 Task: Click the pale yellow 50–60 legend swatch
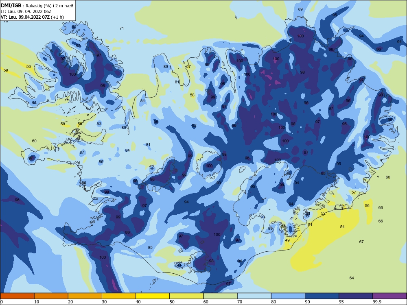coord(186,296)
